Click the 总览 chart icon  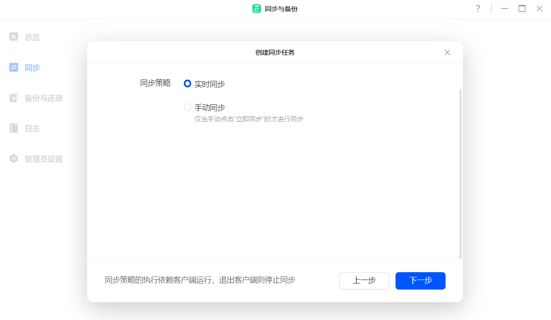coord(14,37)
